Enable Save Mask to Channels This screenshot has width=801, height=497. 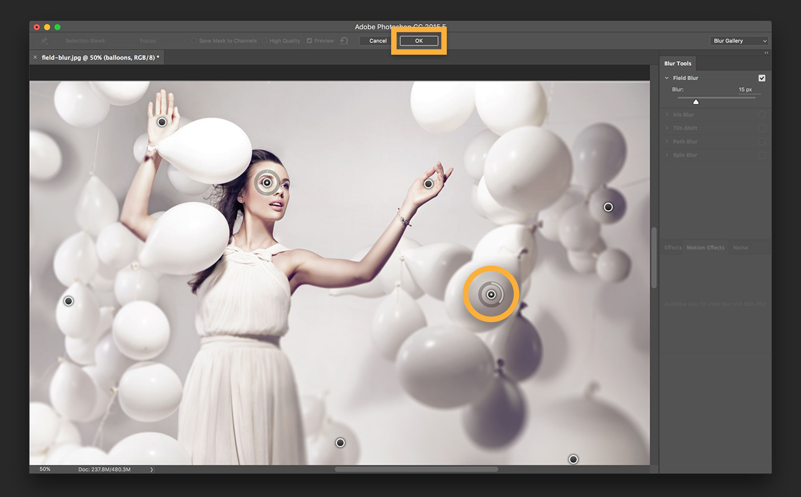click(194, 40)
